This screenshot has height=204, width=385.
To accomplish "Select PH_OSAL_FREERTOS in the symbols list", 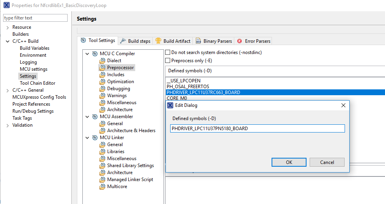I will [188, 87].
